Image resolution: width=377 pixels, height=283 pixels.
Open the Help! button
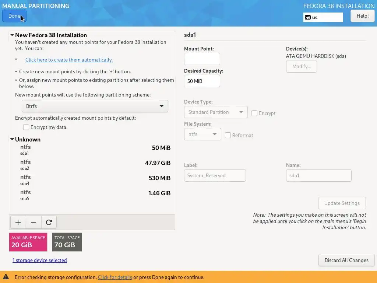(x=362, y=16)
